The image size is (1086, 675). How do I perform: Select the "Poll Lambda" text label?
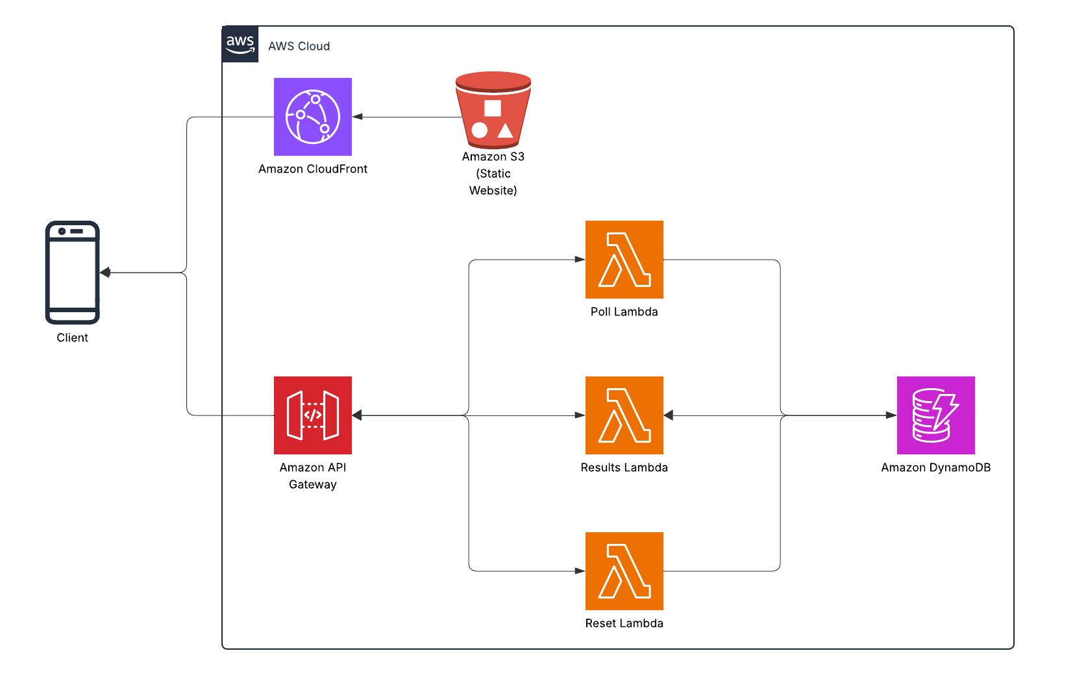[x=624, y=312]
